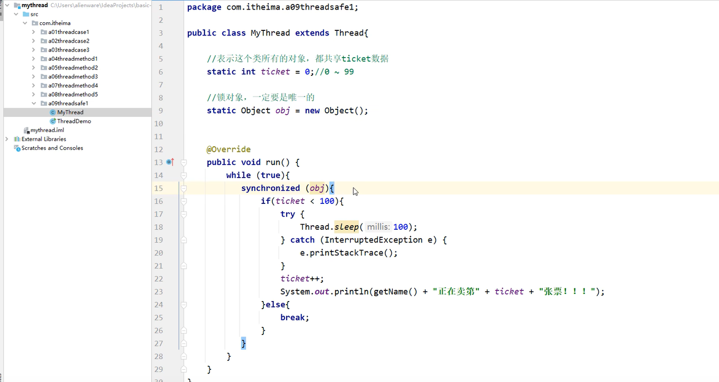Toggle a breakpoint on line 14 gutter
Screen dimensions: 719x382
click(170, 175)
